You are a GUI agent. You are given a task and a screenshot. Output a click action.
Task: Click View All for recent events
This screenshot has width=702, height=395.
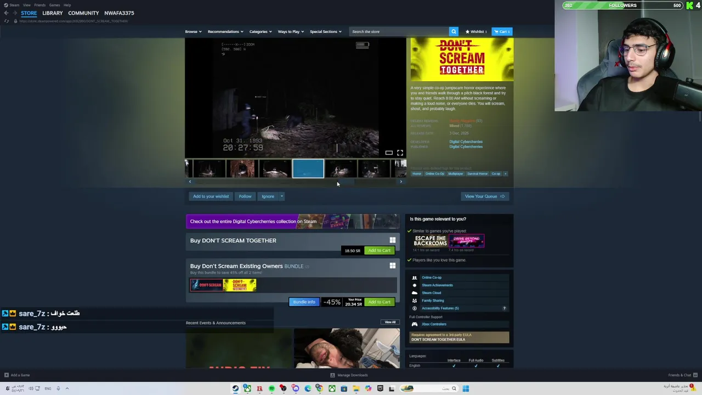coord(390,322)
